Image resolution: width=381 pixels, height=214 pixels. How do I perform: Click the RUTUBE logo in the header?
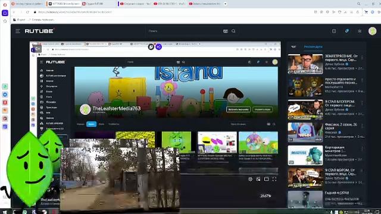[39, 31]
